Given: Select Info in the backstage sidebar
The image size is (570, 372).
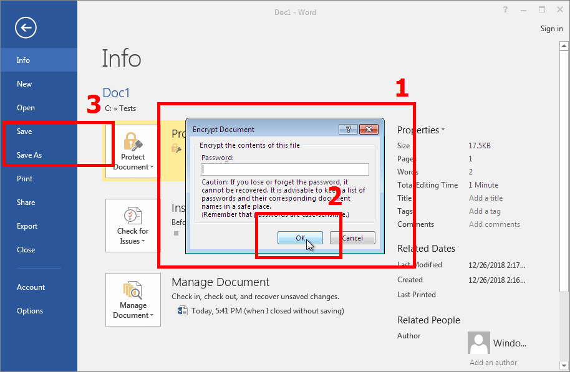Looking at the screenshot, I should click(39, 60).
